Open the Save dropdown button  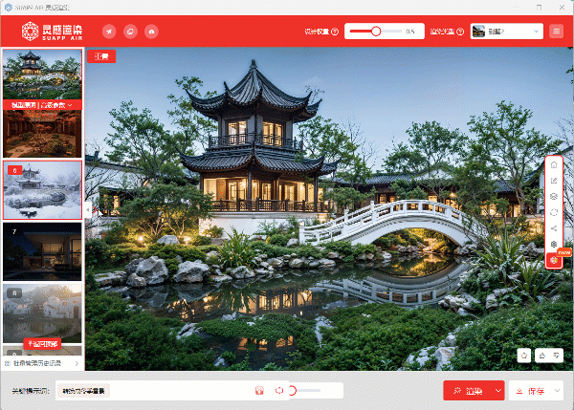[x=536, y=390]
